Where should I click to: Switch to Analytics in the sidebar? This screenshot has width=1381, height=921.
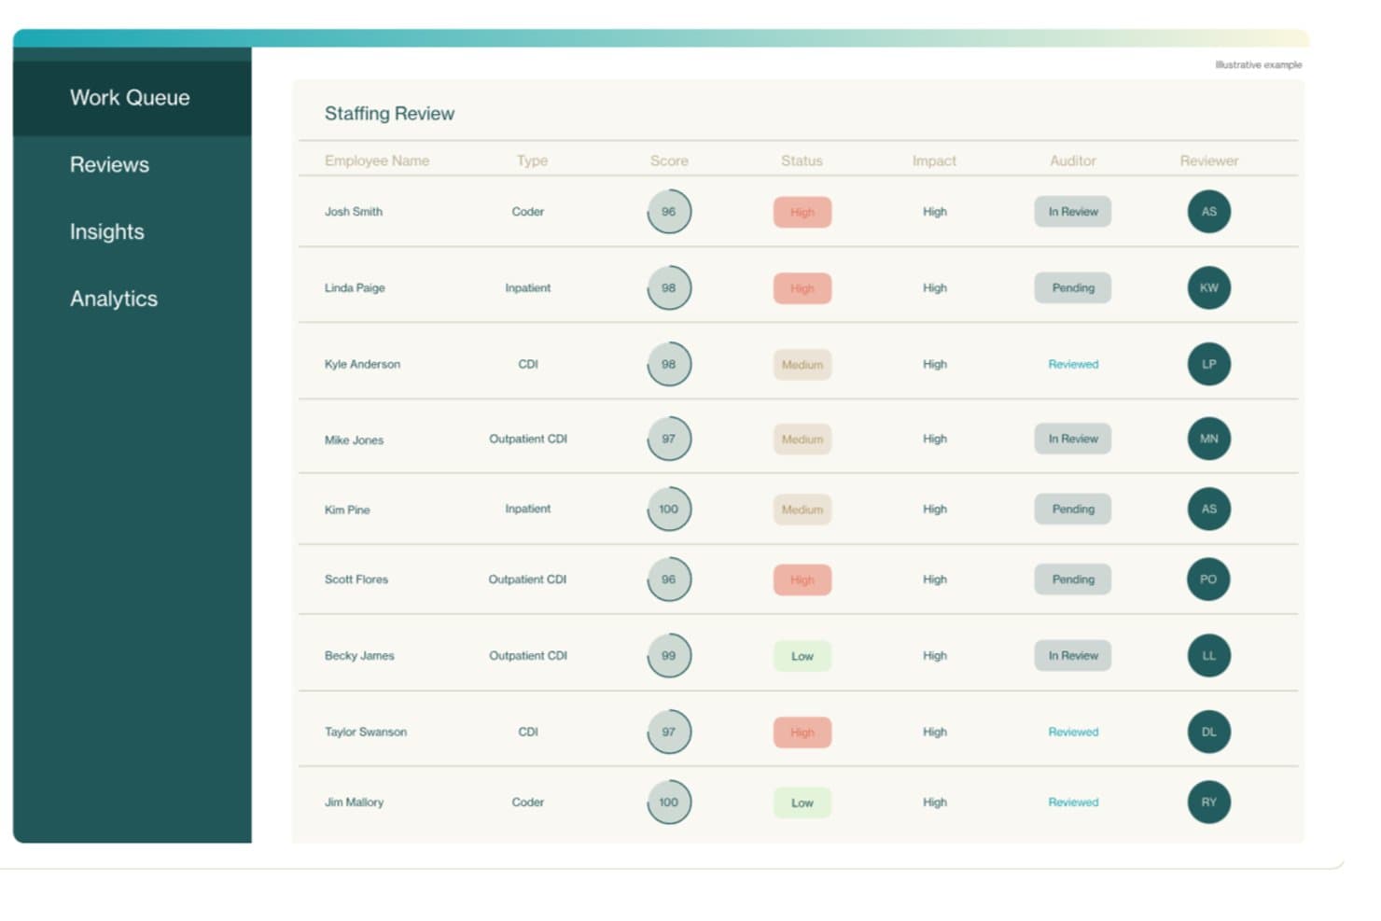tap(113, 300)
